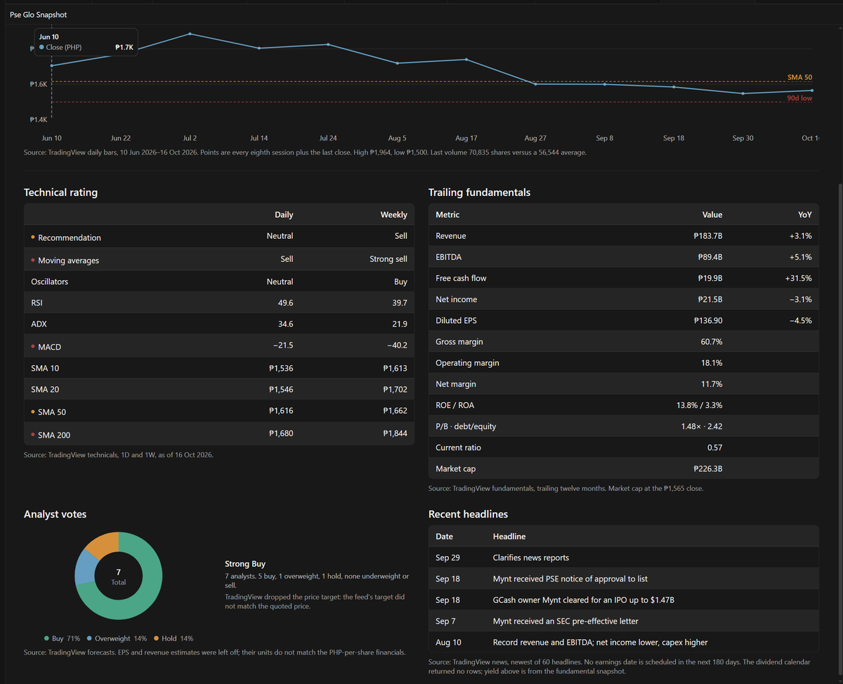
Task: Click the Strong Buy analyst consensus label
Action: tap(245, 563)
